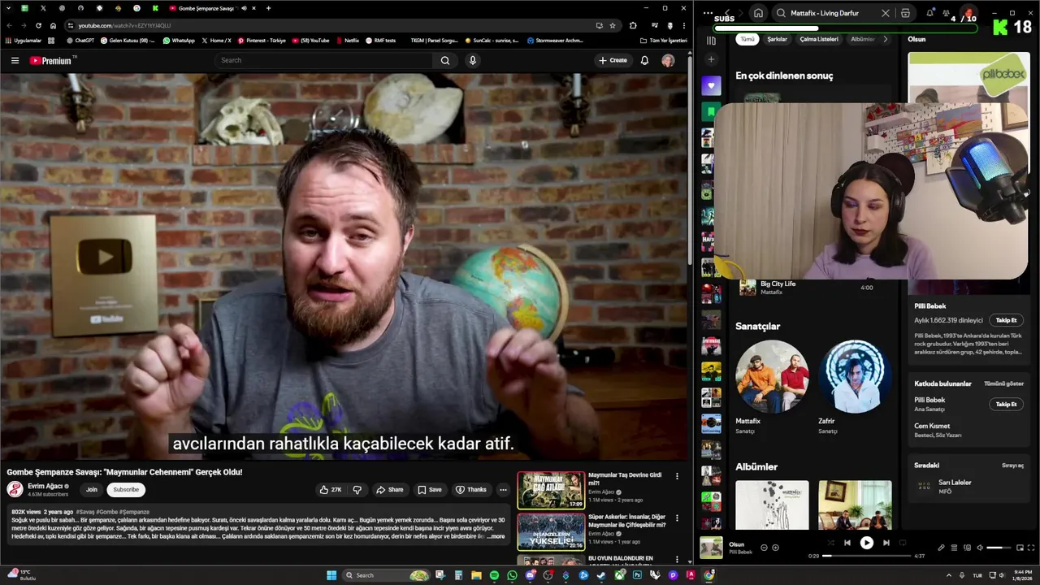Save video to playlist with Save
1040x585 pixels.
coord(430,490)
